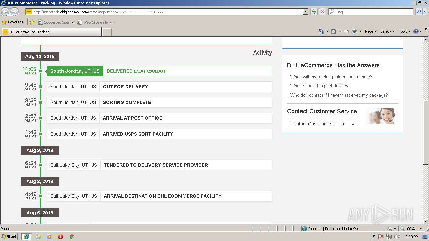Click the Aug 8, 2018 date label

click(40, 181)
